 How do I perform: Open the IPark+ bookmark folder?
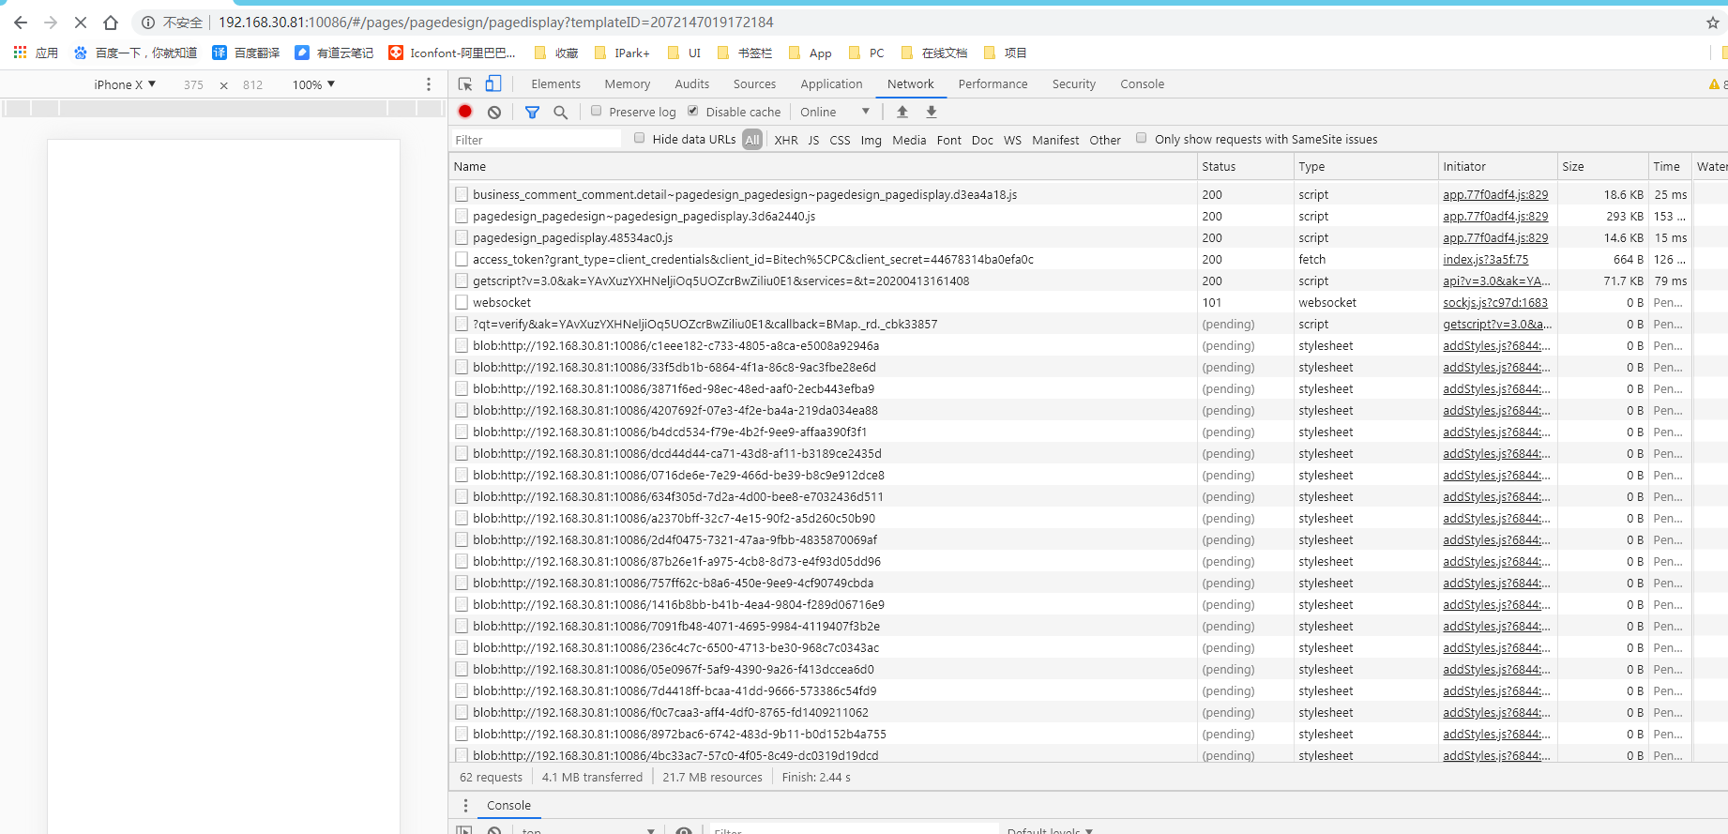623,53
